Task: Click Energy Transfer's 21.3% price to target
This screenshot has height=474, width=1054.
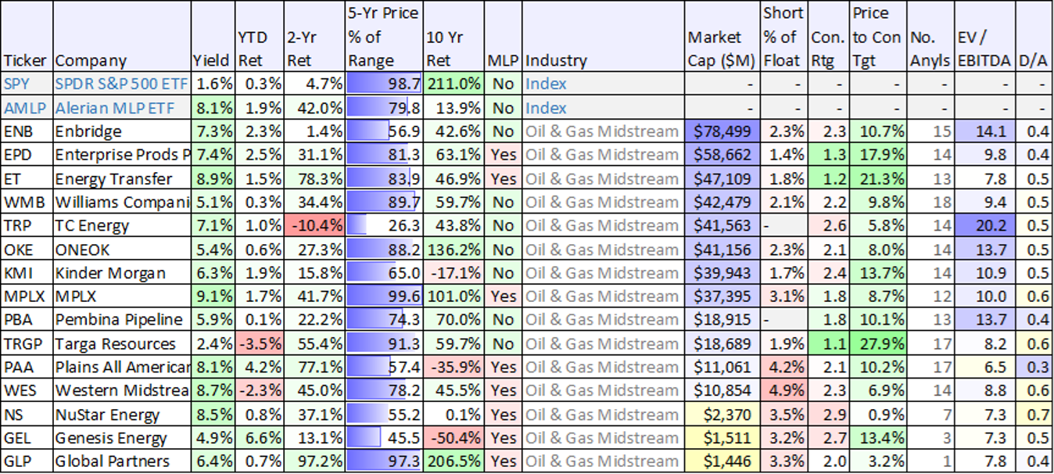Action: coord(879,178)
